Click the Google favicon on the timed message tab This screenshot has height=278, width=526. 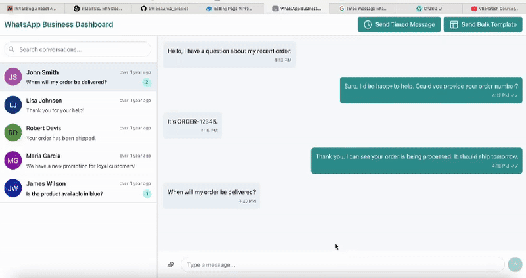coord(341,9)
